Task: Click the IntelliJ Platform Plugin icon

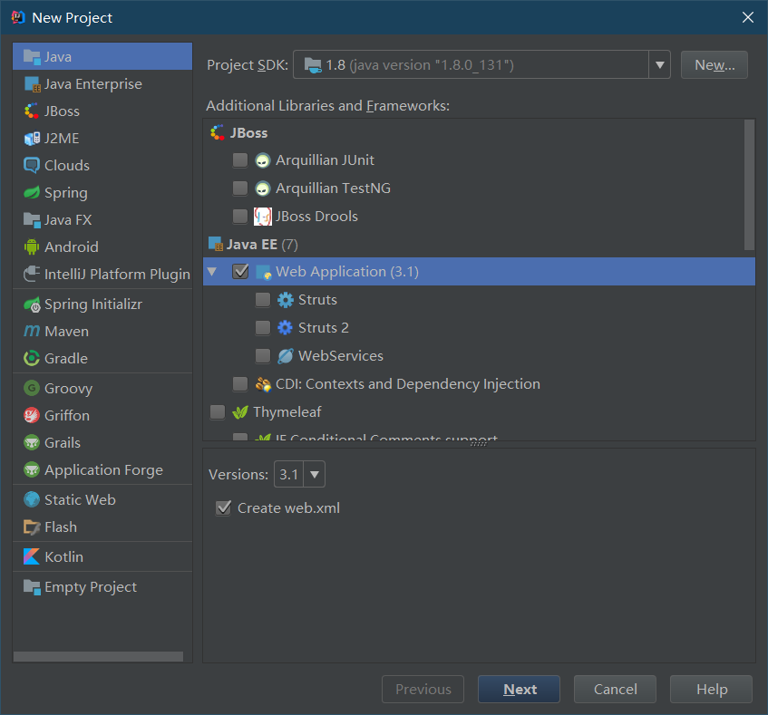Action: (x=32, y=274)
